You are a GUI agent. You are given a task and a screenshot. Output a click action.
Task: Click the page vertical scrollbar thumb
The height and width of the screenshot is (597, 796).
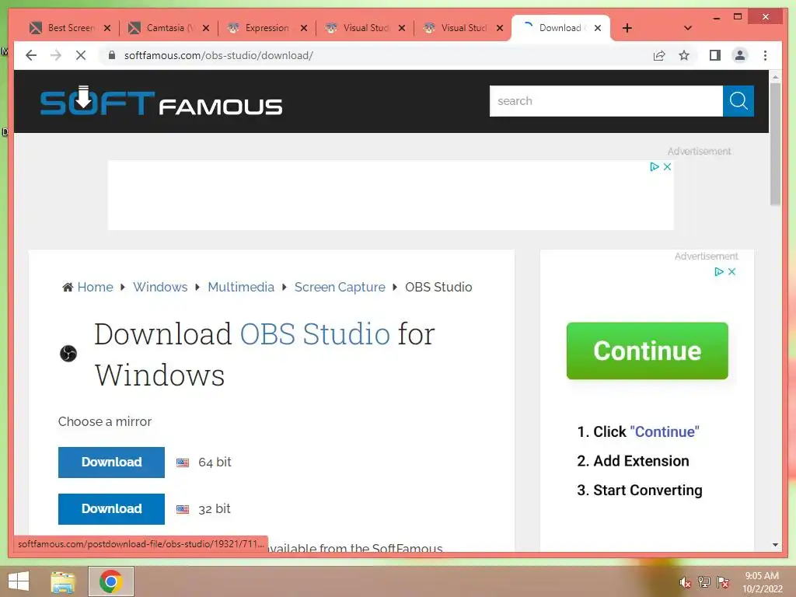[x=775, y=144]
